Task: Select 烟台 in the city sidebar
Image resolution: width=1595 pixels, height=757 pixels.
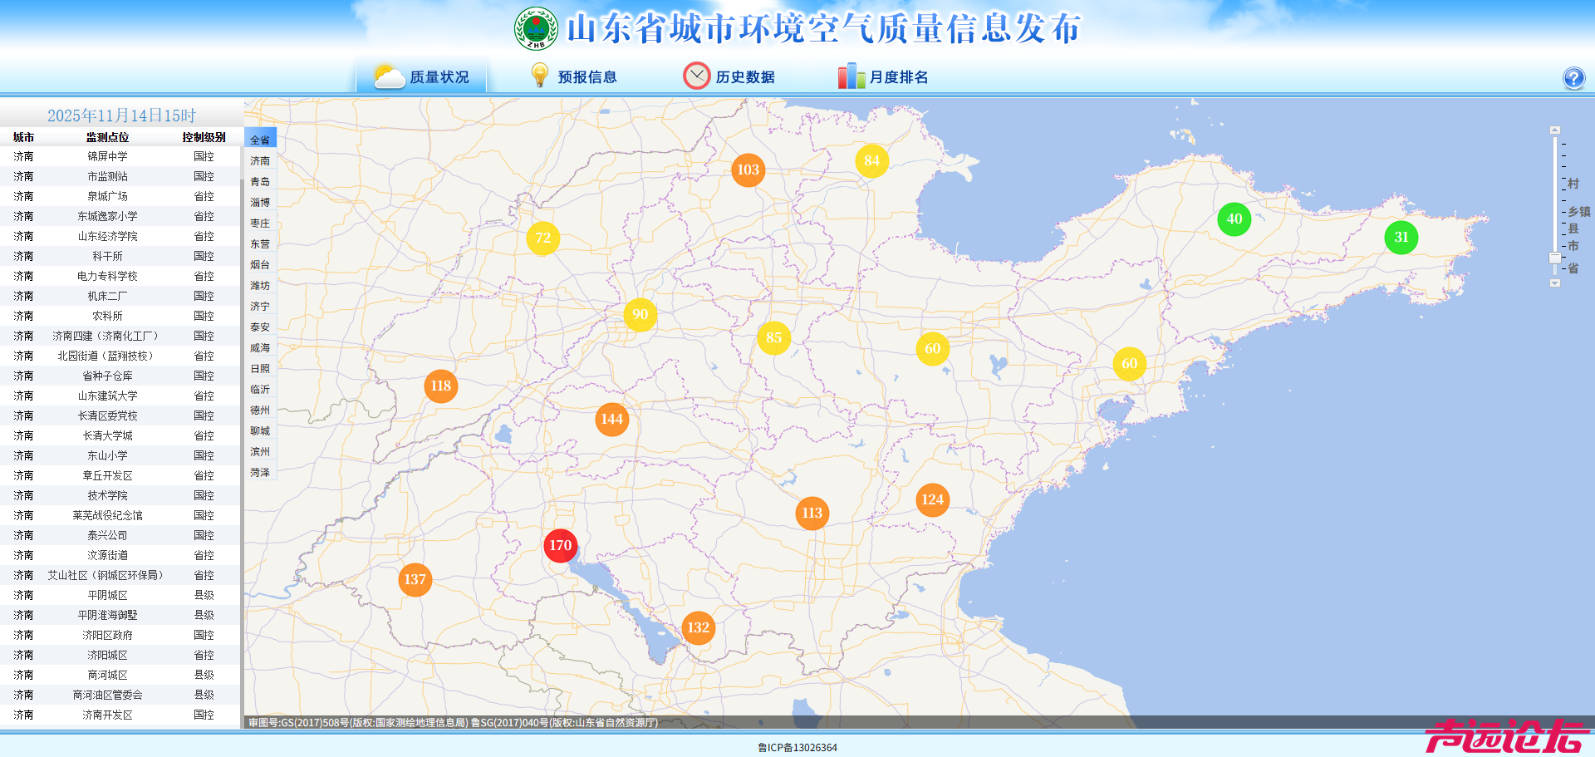Action: [259, 264]
